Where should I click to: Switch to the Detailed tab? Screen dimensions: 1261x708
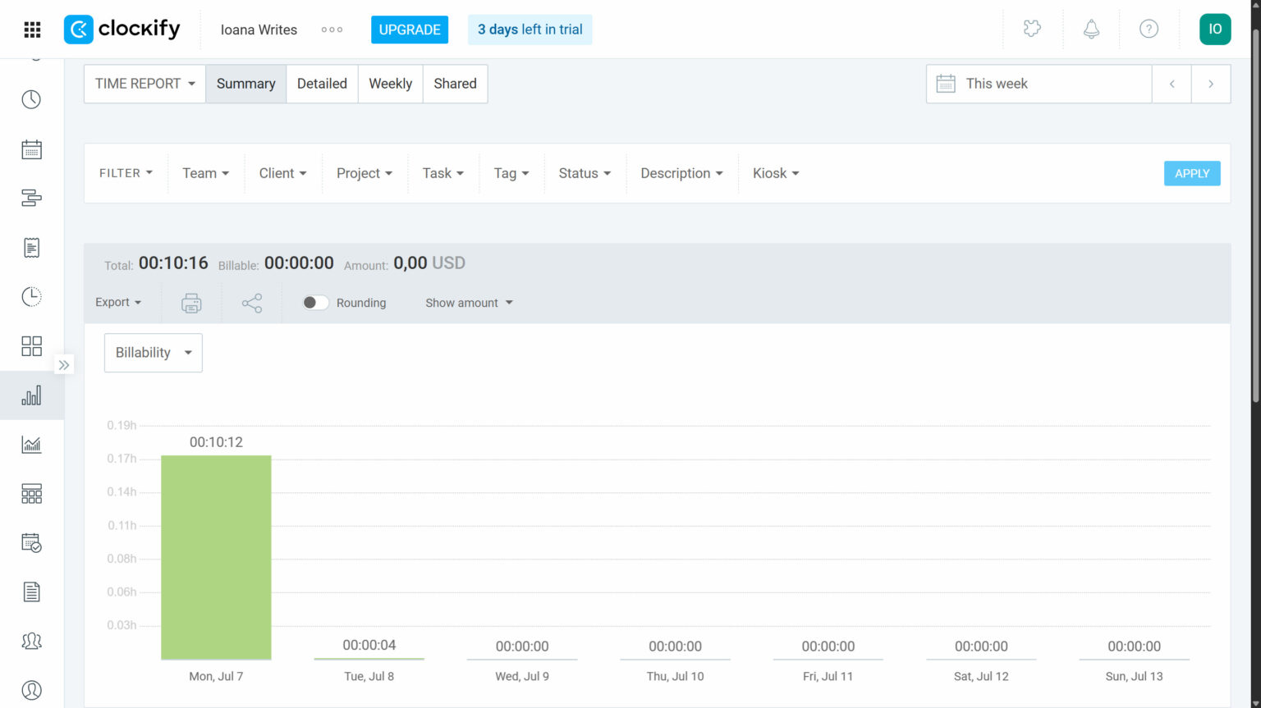pyautogui.click(x=322, y=84)
